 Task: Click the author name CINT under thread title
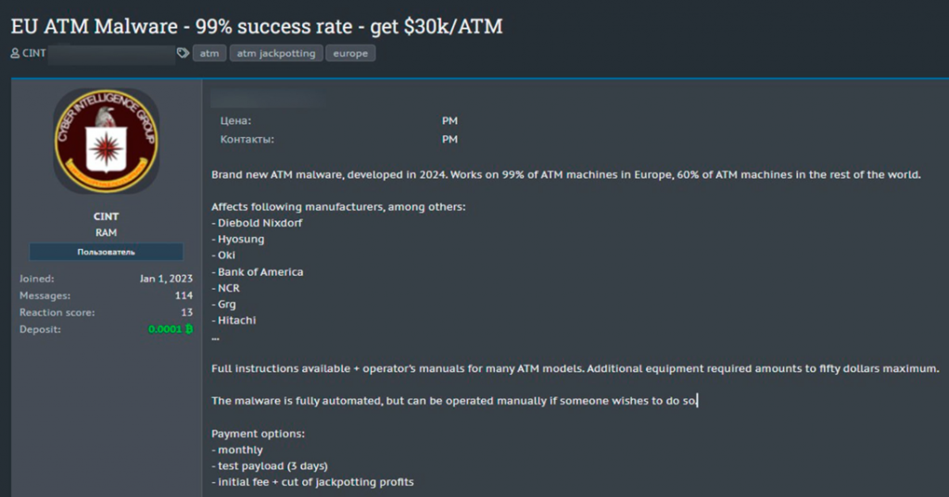(x=34, y=54)
